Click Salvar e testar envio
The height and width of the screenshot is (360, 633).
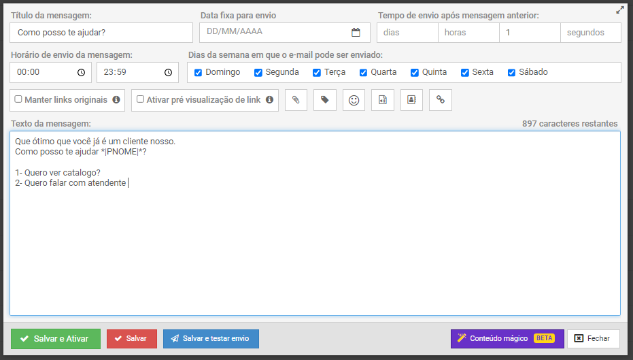[x=211, y=339]
